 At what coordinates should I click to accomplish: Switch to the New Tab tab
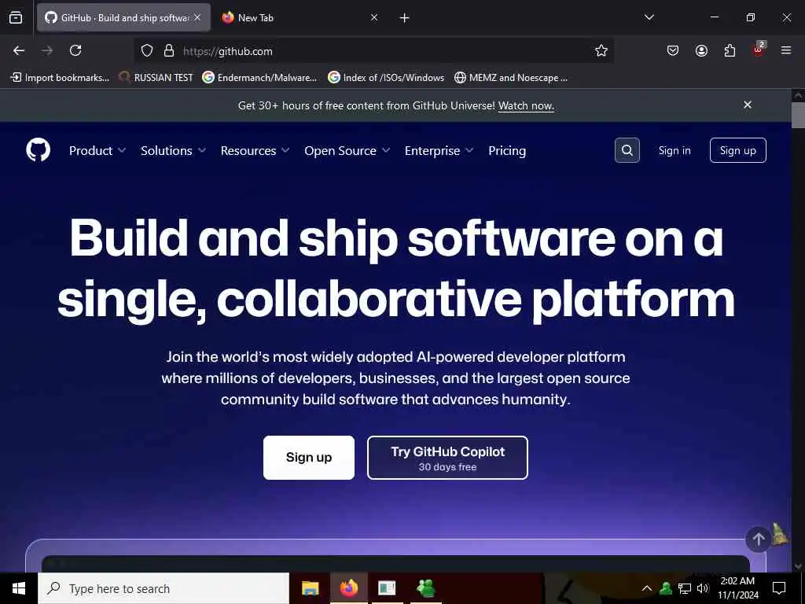click(x=300, y=17)
